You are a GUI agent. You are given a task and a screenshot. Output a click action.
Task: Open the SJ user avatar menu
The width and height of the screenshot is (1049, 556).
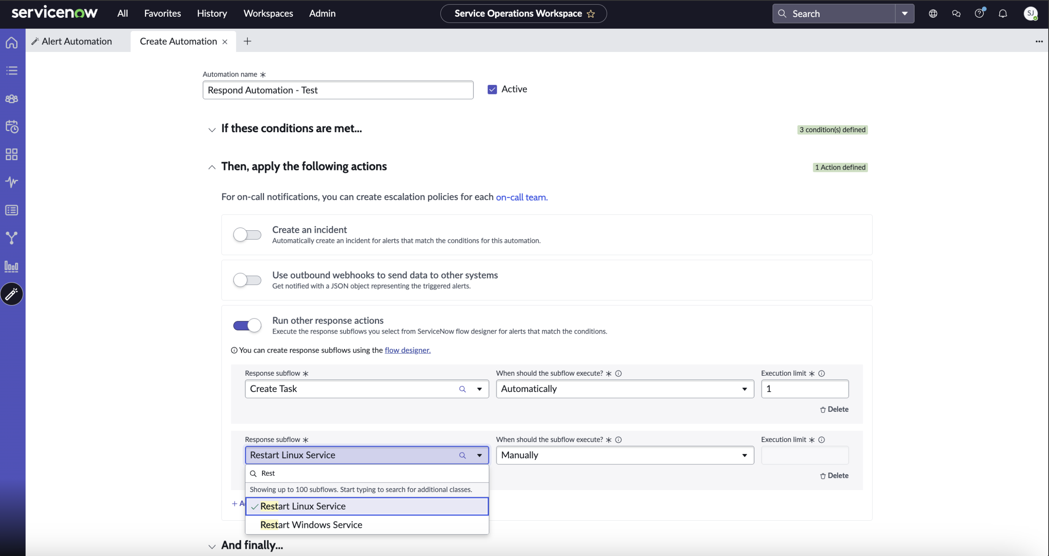(1031, 13)
